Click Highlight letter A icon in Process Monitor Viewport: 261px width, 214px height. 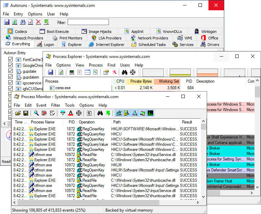click(x=71, y=113)
